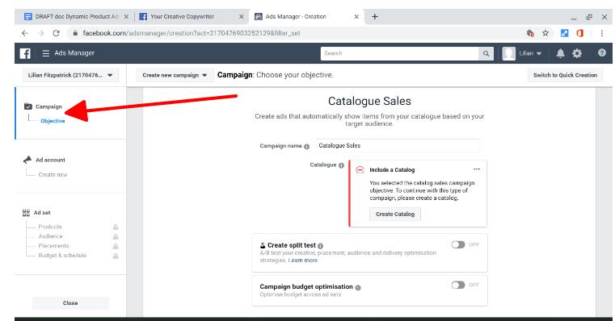This screenshot has height=321, width=615.
Task: Reload the page
Action: coord(56,33)
